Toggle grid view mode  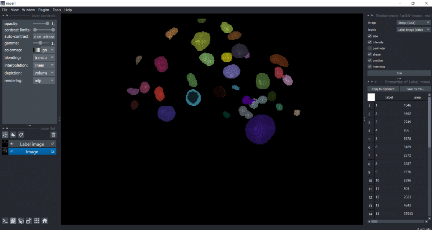click(x=37, y=221)
